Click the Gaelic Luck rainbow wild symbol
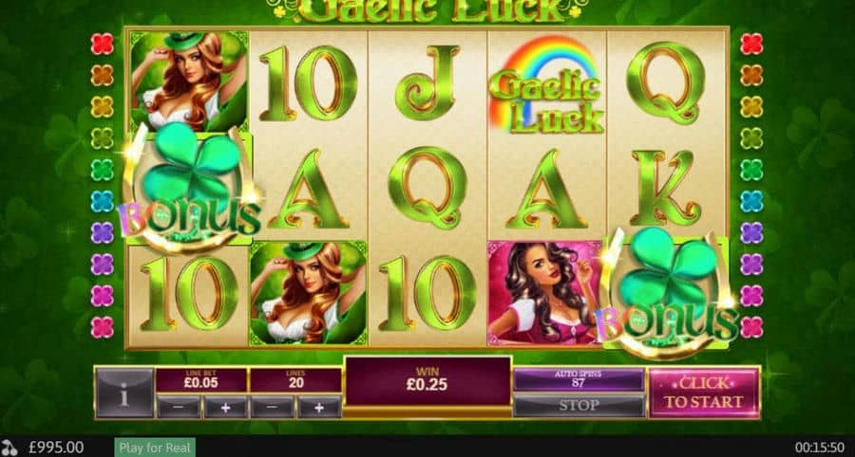 (x=547, y=85)
